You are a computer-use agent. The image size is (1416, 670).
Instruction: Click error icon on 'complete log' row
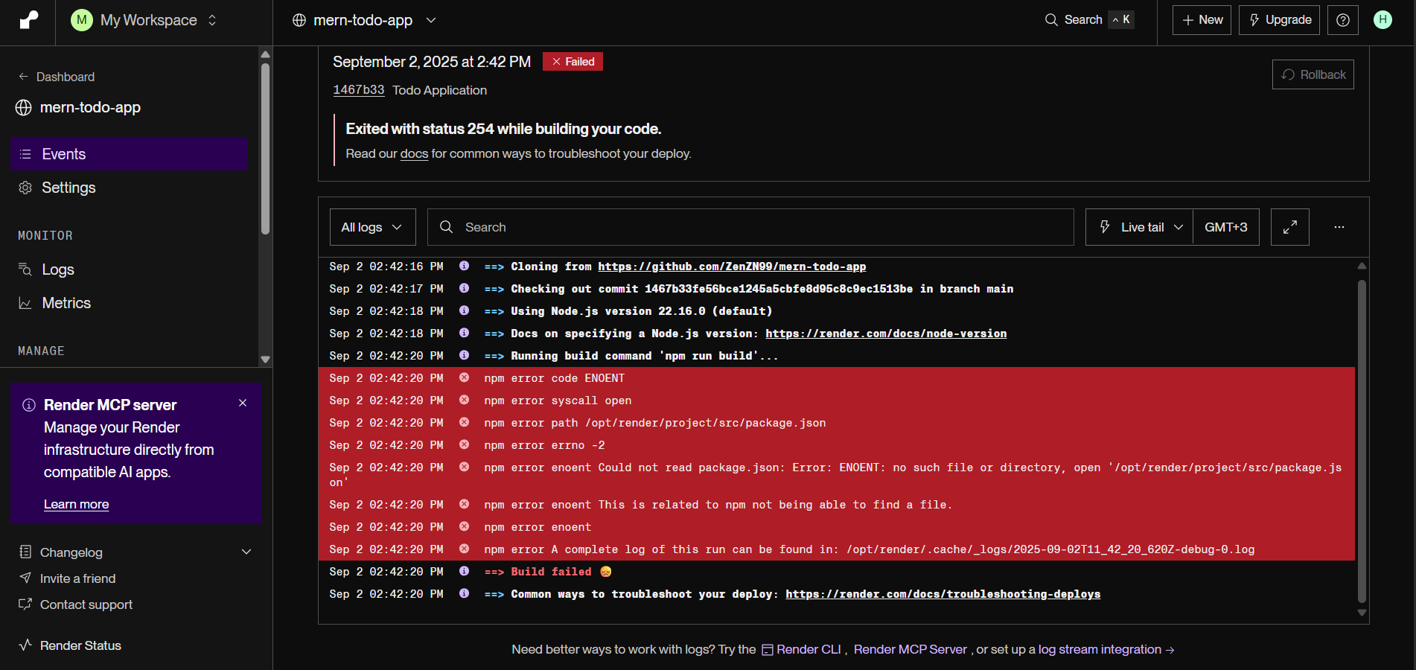pyautogui.click(x=464, y=549)
